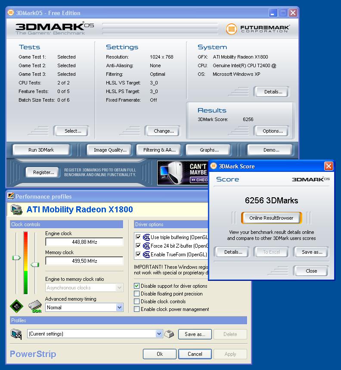
Task: Click Ok in PowerStrip window
Action: point(160,354)
